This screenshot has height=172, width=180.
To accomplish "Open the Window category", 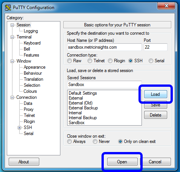I will [24, 61].
